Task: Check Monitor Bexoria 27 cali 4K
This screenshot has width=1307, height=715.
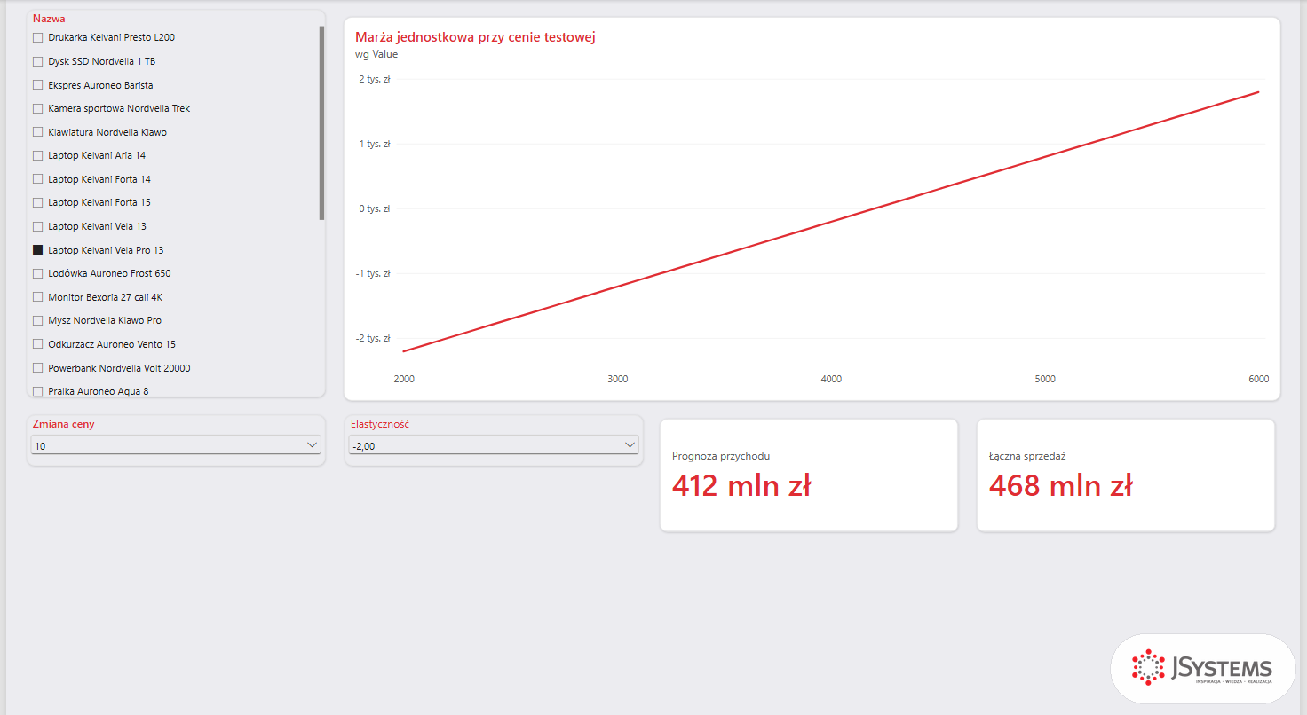Action: (x=37, y=297)
